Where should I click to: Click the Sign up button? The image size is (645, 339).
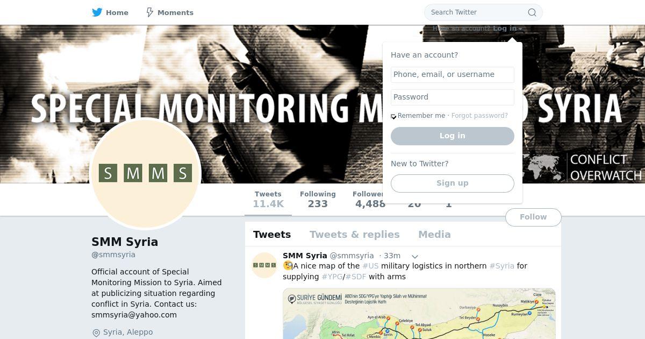point(453,183)
